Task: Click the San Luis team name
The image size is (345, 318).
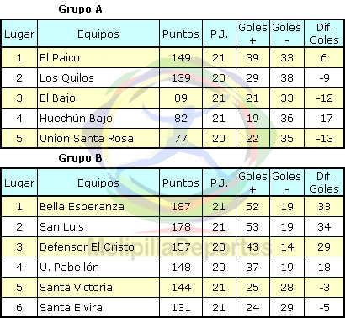Action: 61,226
